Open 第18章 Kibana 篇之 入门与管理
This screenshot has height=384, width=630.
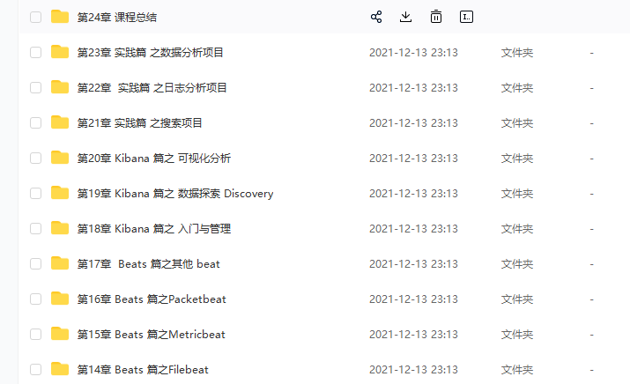click(x=154, y=229)
